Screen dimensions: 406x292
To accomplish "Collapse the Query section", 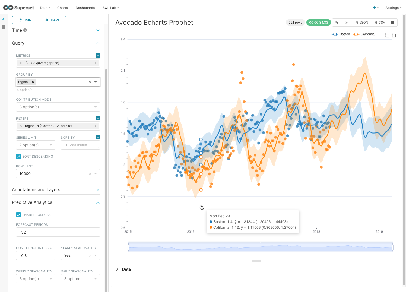I will (x=97, y=43).
